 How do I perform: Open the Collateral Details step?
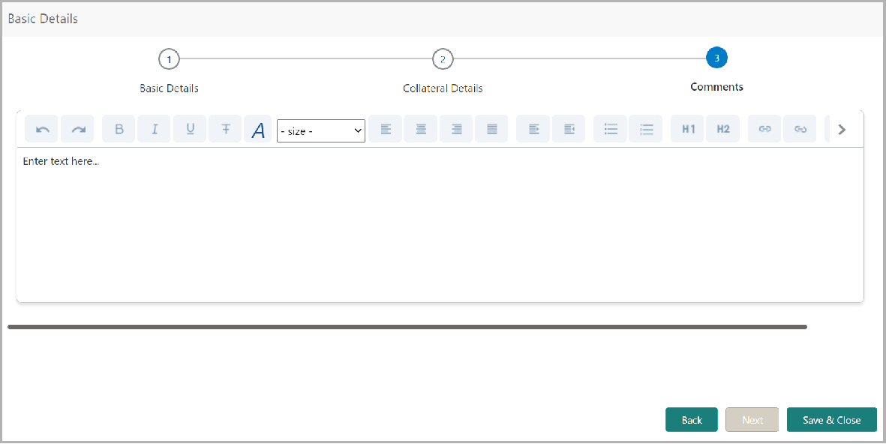[443, 58]
